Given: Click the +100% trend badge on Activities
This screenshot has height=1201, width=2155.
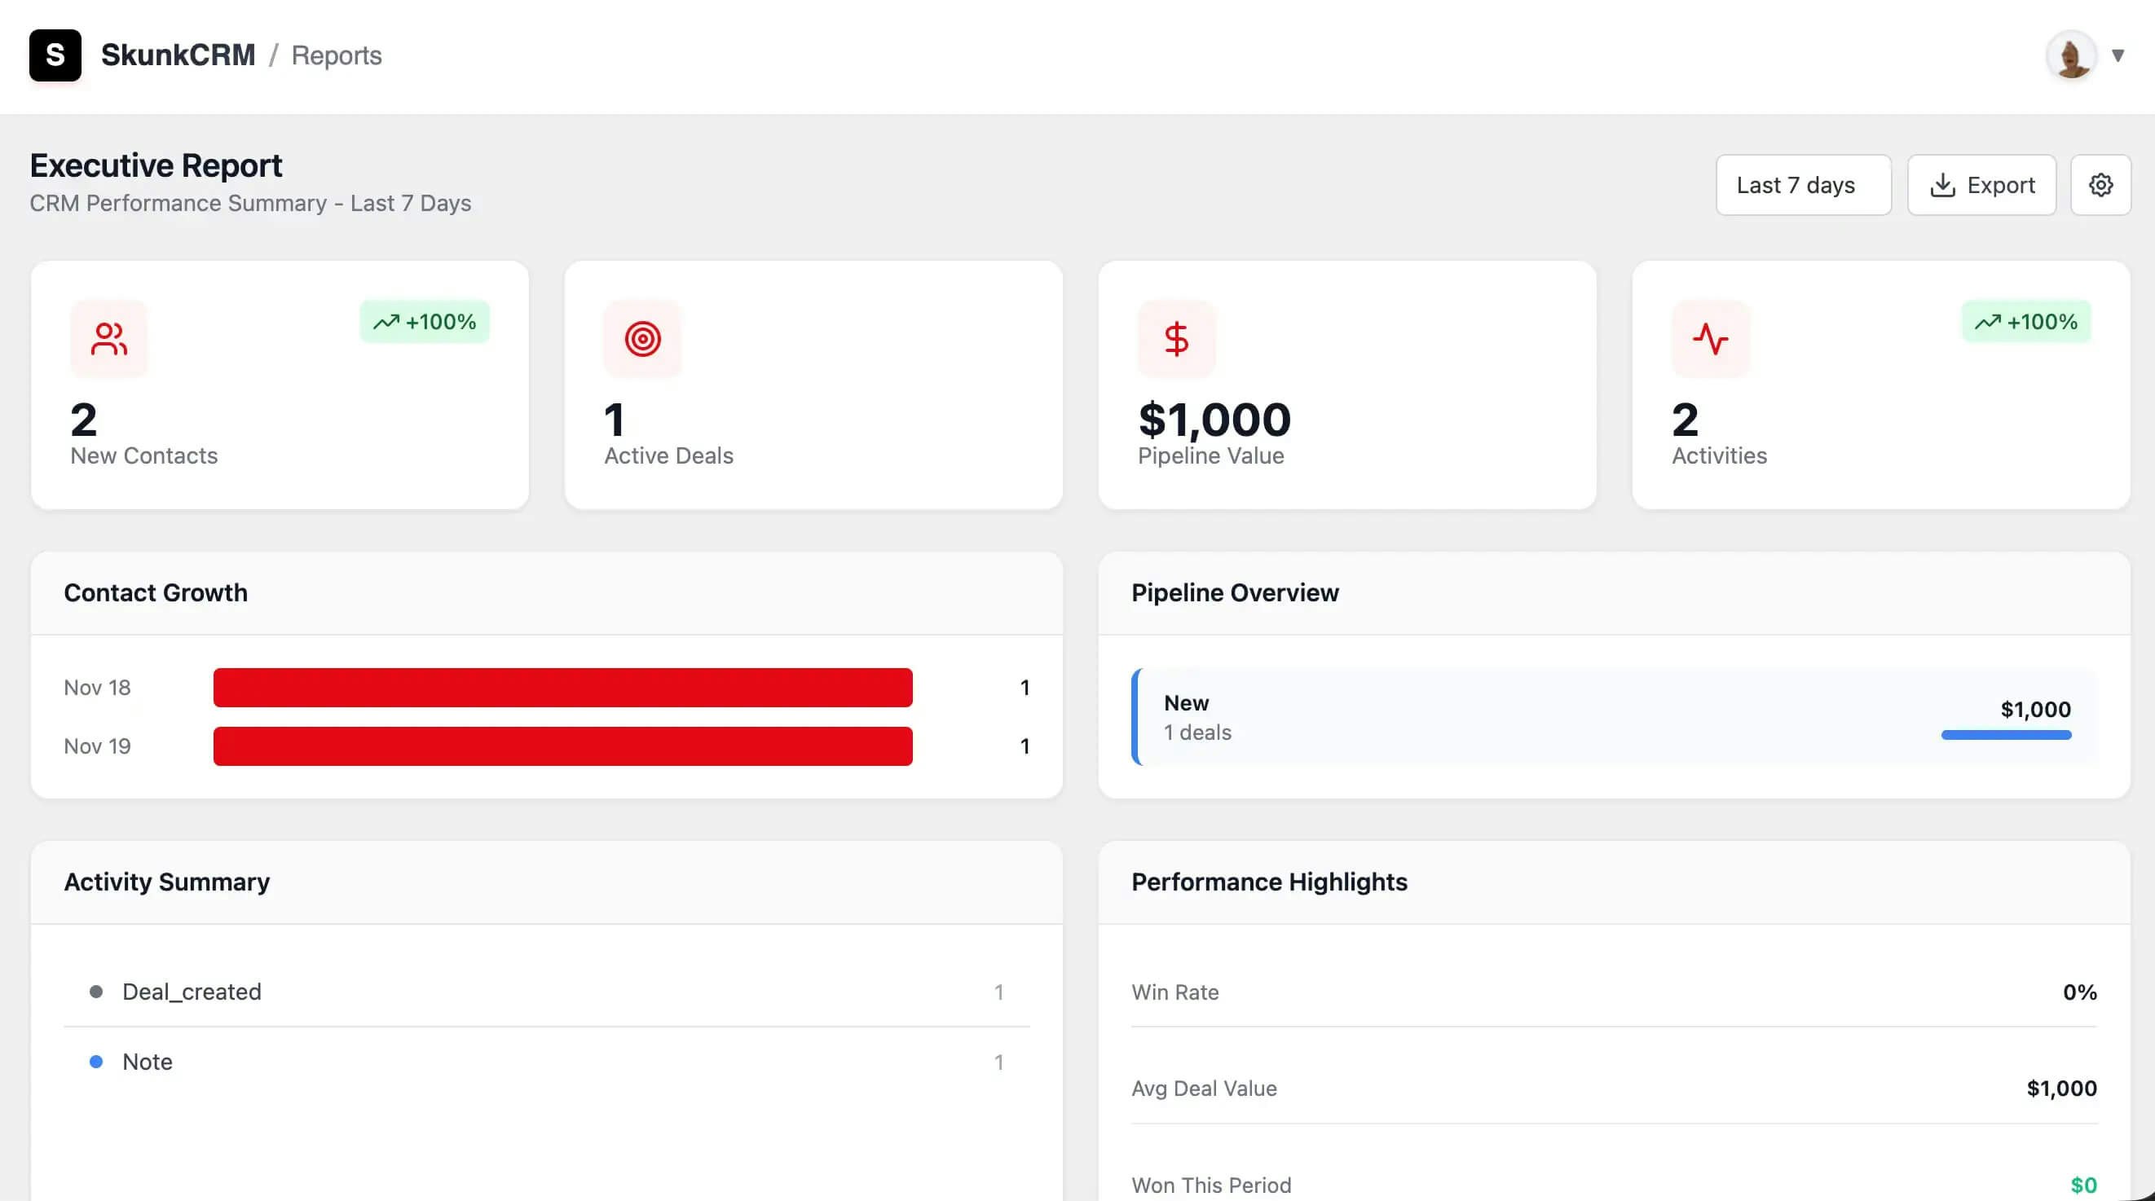Looking at the screenshot, I should (x=2026, y=321).
